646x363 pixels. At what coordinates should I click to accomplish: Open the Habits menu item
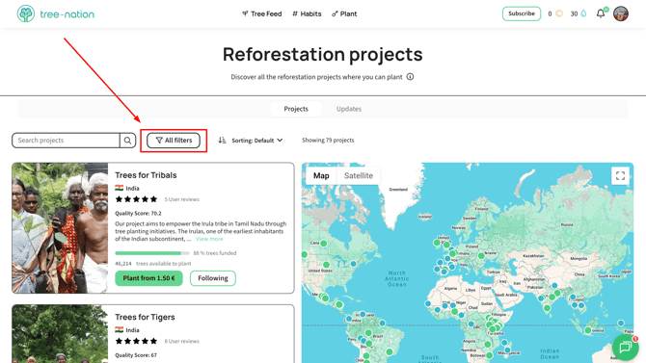pos(307,14)
